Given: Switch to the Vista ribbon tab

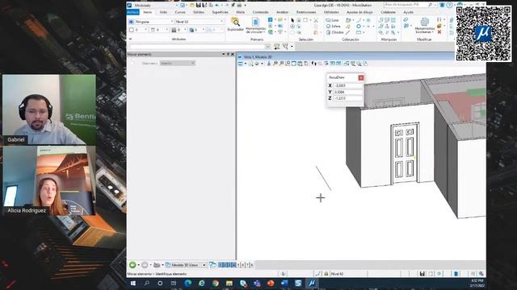Looking at the screenshot, I should coord(163,12).
